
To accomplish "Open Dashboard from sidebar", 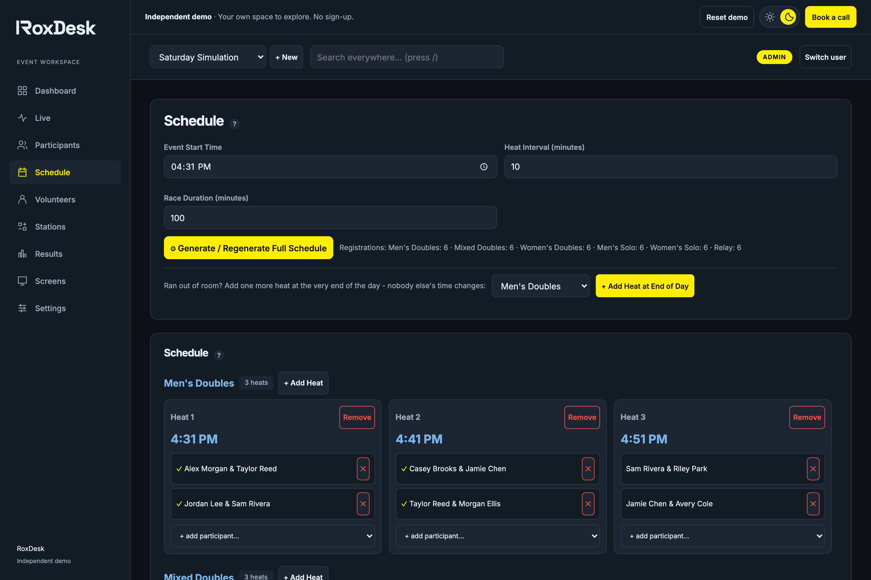I will [65, 91].
